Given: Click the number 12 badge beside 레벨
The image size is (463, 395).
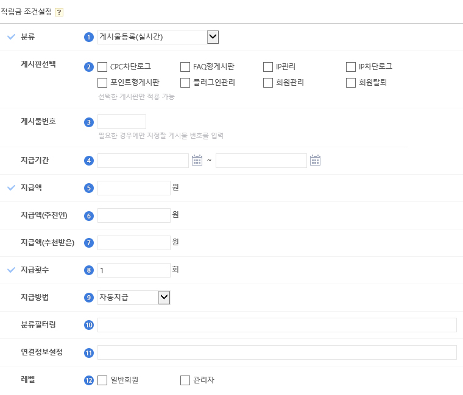Looking at the screenshot, I should [89, 380].
